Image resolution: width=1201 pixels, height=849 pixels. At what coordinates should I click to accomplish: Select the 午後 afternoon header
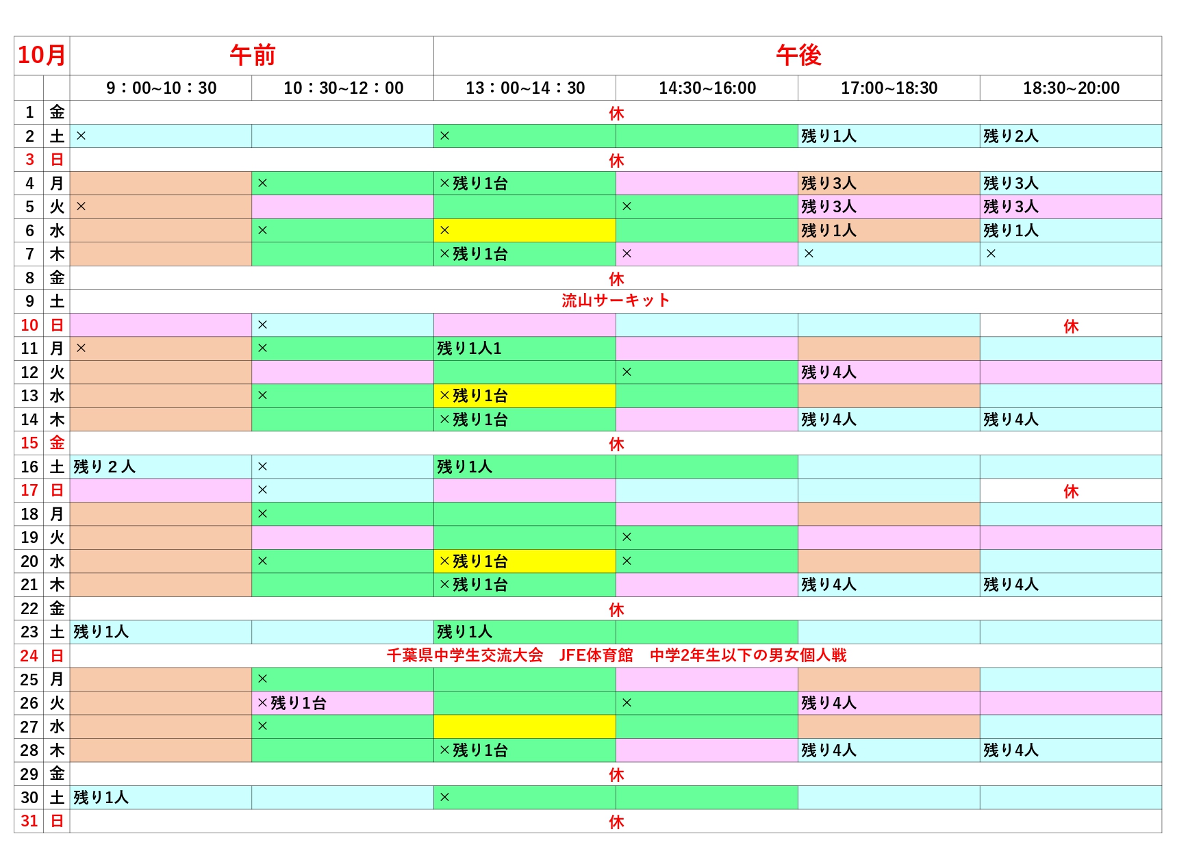pos(798,55)
